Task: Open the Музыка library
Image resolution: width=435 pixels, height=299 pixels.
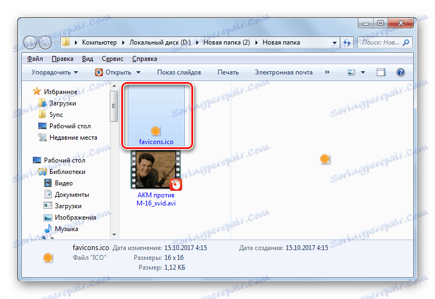Action: pyautogui.click(x=66, y=229)
